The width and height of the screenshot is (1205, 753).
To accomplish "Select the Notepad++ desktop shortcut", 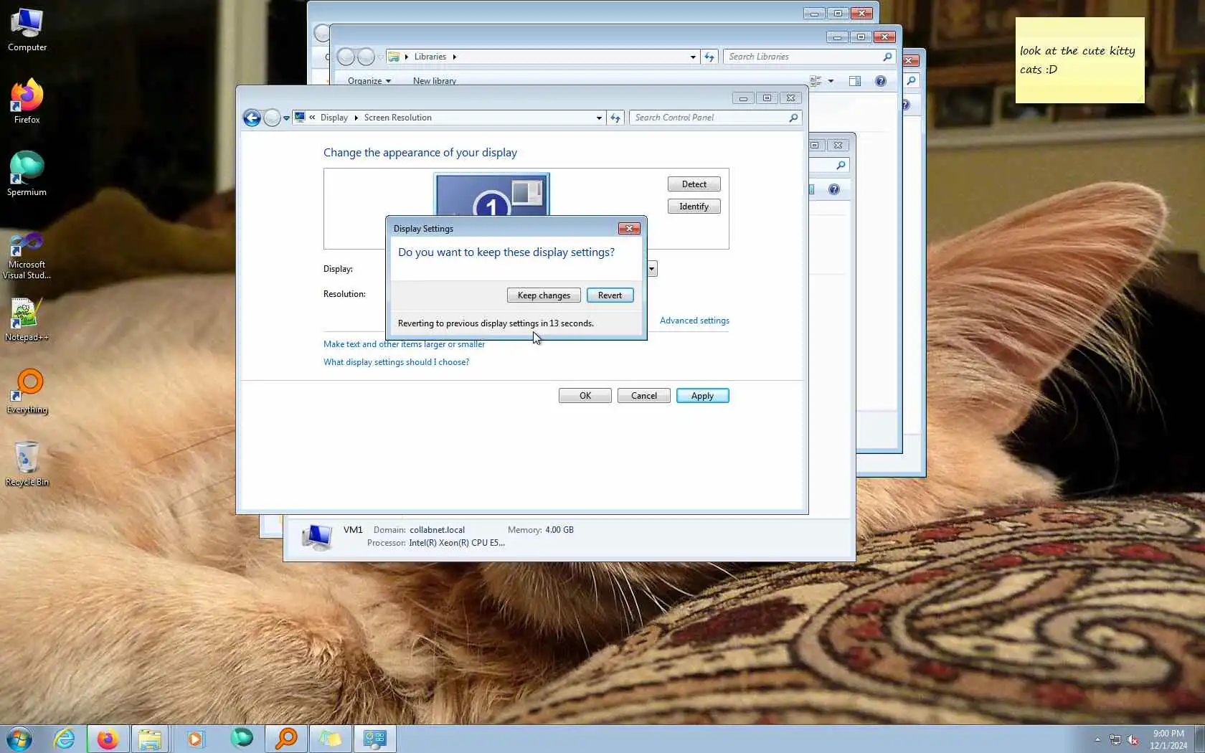I will pyautogui.click(x=27, y=319).
